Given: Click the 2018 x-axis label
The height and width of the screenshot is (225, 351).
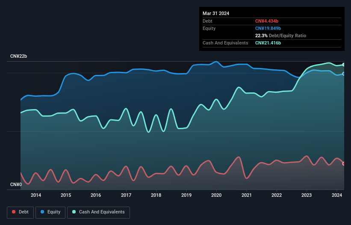Looking at the screenshot, I should pos(156,195).
